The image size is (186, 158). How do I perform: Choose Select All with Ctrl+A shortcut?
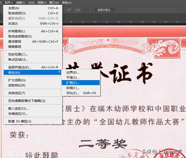pos(33,8)
